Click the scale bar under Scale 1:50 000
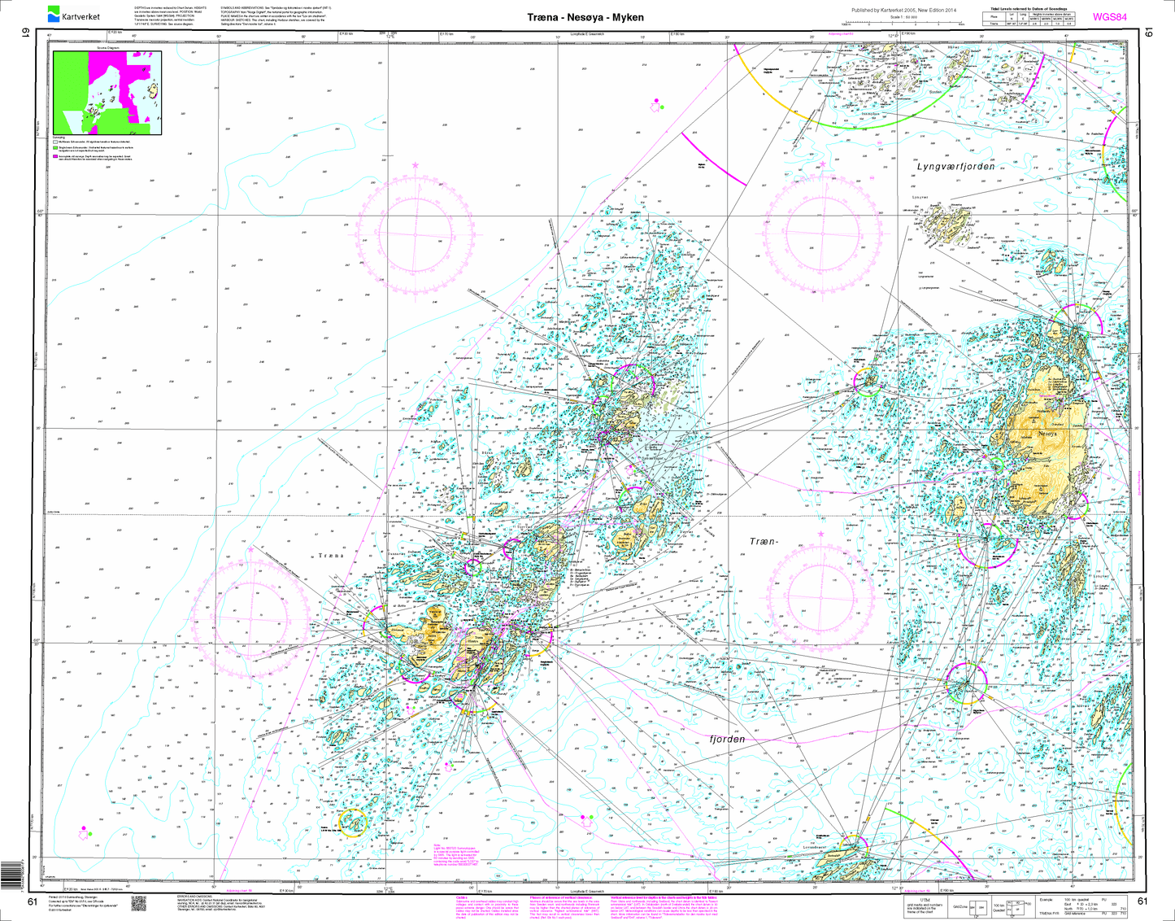The height and width of the screenshot is (921, 1175). coord(915,24)
